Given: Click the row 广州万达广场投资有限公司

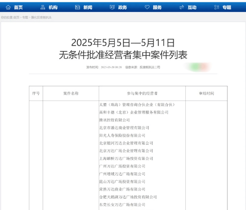Looking at the screenshot, I should click(122, 166).
